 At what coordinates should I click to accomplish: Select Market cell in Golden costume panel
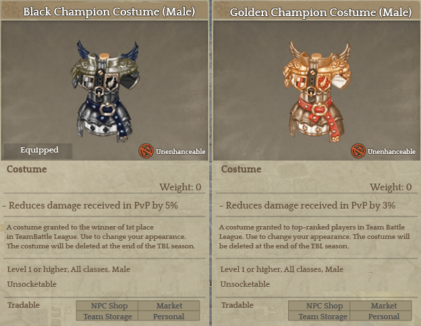click(381, 306)
